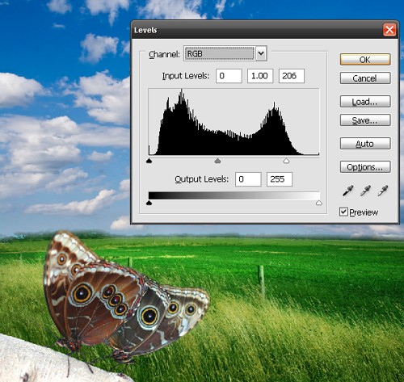
Task: Click the Save... button
Action: [x=365, y=120]
